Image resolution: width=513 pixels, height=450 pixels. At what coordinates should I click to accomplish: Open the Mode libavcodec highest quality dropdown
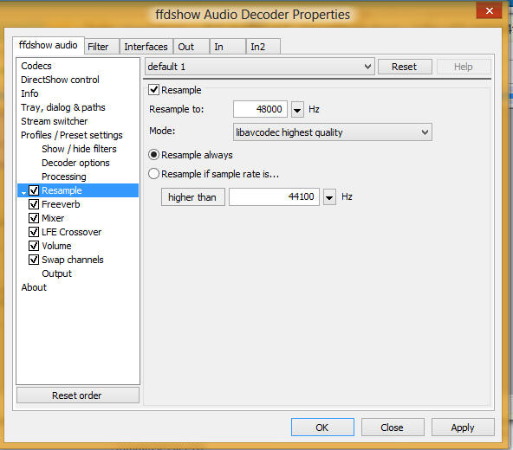[x=333, y=132]
